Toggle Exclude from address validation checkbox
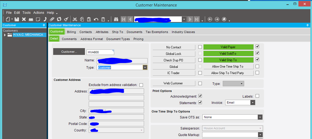312x139 pixels. (x=141, y=85)
